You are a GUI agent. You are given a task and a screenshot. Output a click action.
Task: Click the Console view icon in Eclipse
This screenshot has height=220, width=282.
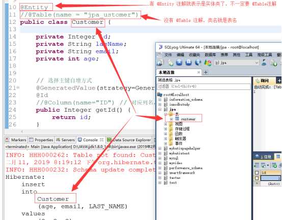(80, 140)
